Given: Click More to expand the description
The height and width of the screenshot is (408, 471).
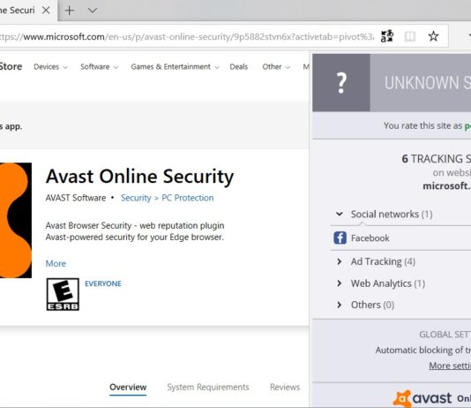Looking at the screenshot, I should [x=56, y=263].
